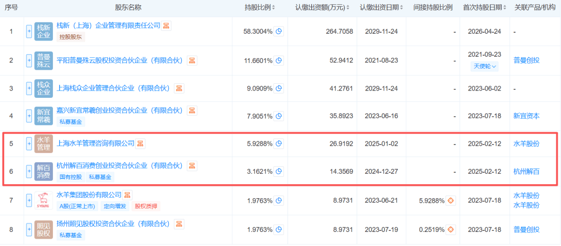Click pie chart icon next to 7.9051%
The height and width of the screenshot is (246, 561).
tap(279, 116)
